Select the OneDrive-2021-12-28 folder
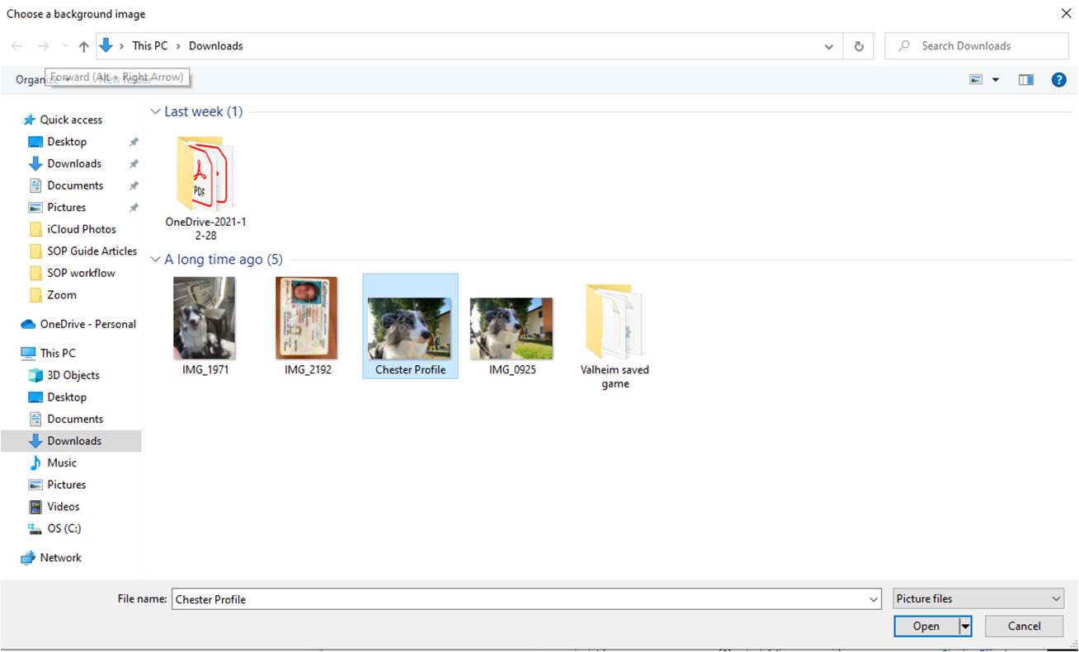The image size is (1079, 652). pos(205,189)
